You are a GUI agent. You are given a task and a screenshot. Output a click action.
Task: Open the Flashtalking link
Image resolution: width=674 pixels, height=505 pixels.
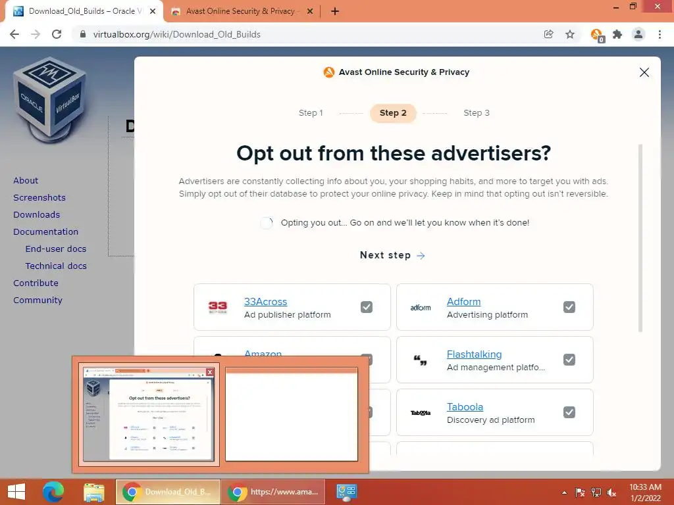click(474, 354)
